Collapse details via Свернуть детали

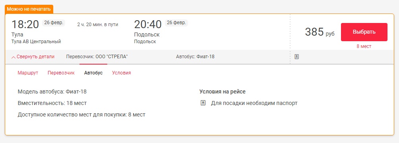click(33, 57)
